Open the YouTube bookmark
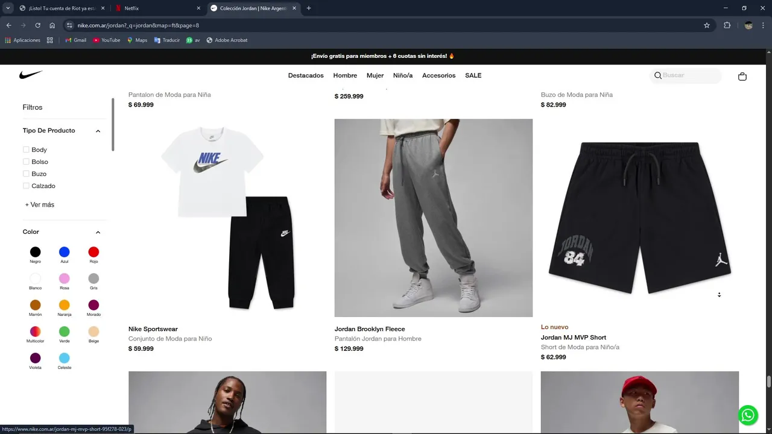This screenshot has width=772, height=434. coord(107,40)
